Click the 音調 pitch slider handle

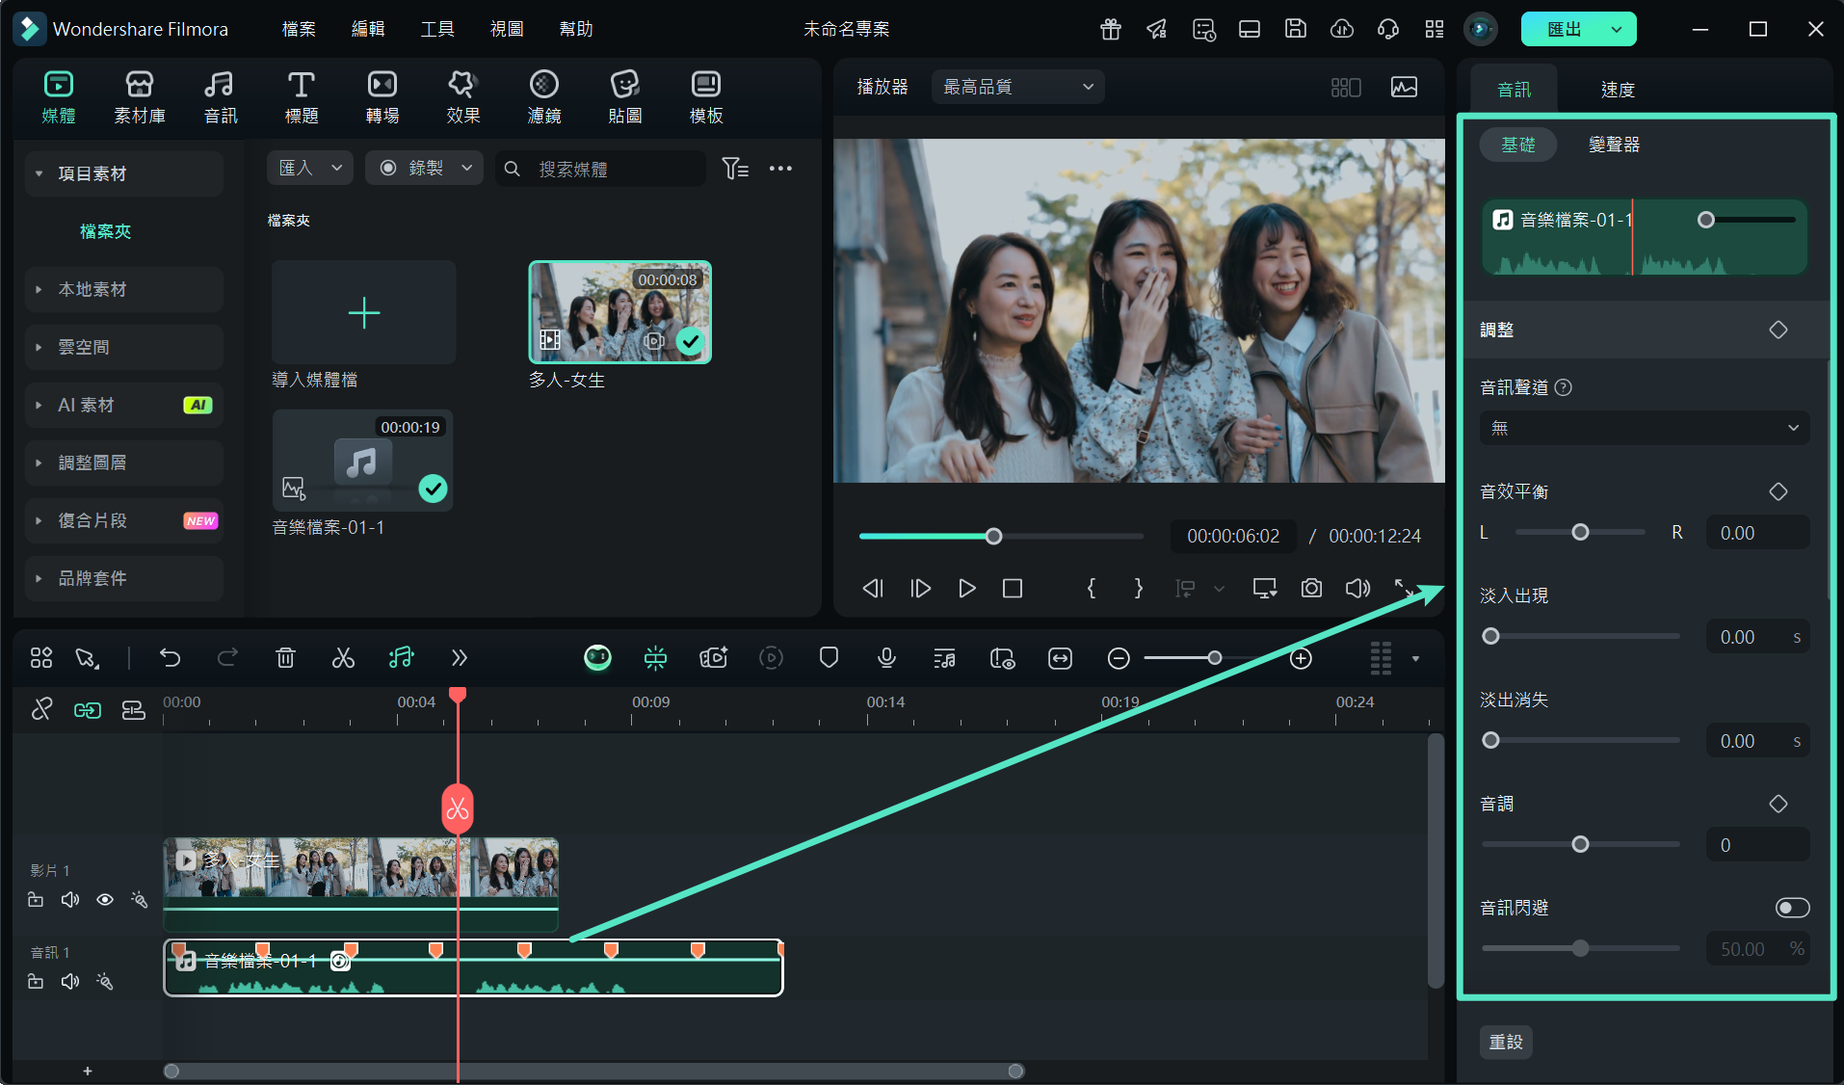point(1580,844)
